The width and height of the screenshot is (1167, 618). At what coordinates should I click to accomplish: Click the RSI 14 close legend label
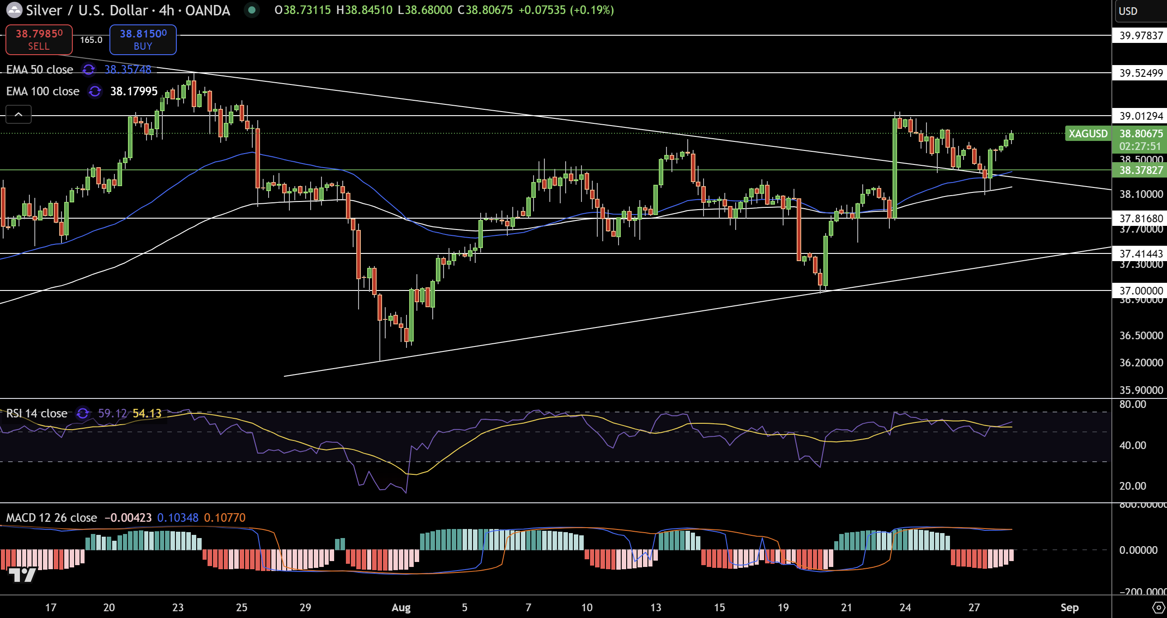click(x=37, y=413)
